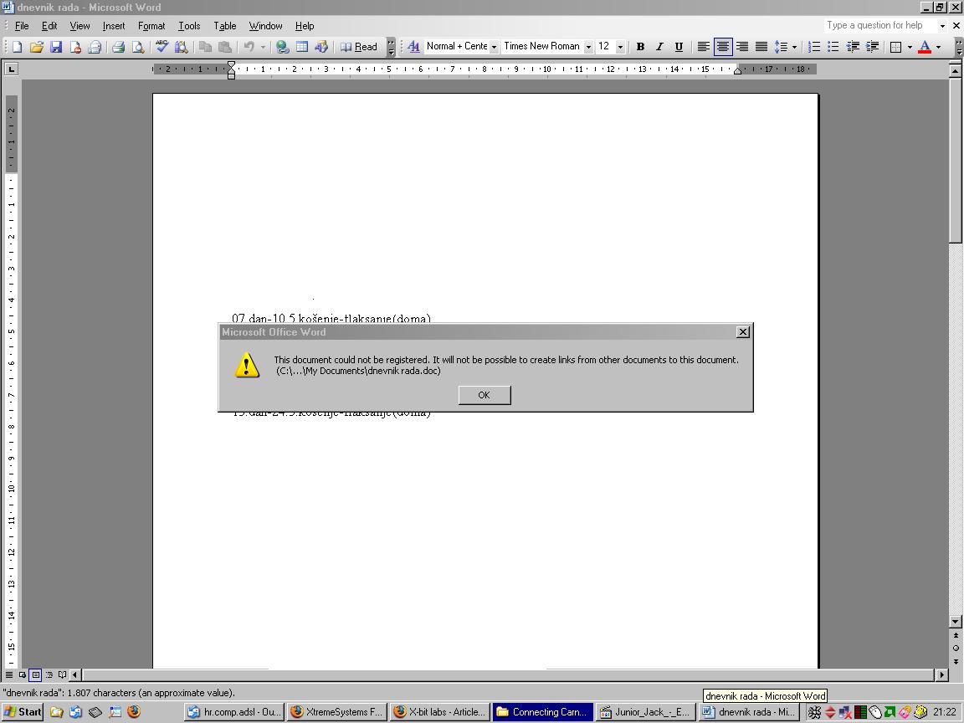
Task: Open the Research binoculars icon
Action: [181, 47]
